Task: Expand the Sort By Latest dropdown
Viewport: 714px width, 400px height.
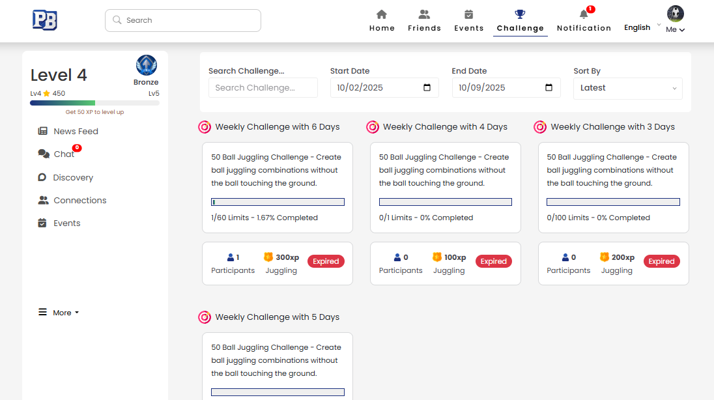Action: coord(627,88)
